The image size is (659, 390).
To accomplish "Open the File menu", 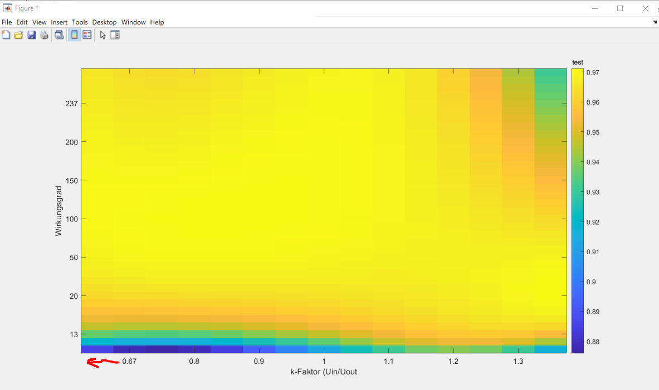I will 7,22.
